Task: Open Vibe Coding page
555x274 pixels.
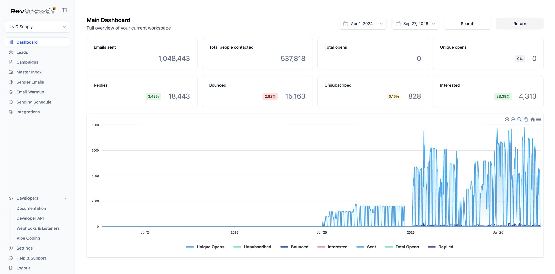Action: click(x=28, y=238)
